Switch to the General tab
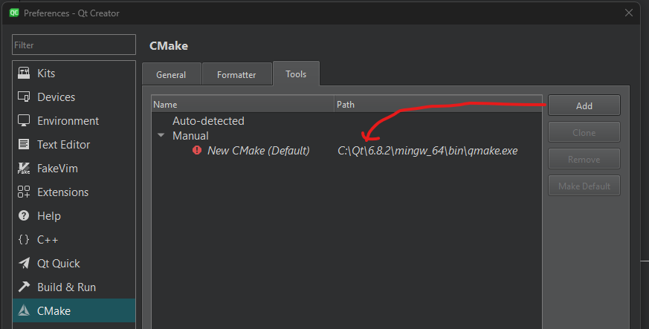This screenshot has width=649, height=329. [x=171, y=75]
